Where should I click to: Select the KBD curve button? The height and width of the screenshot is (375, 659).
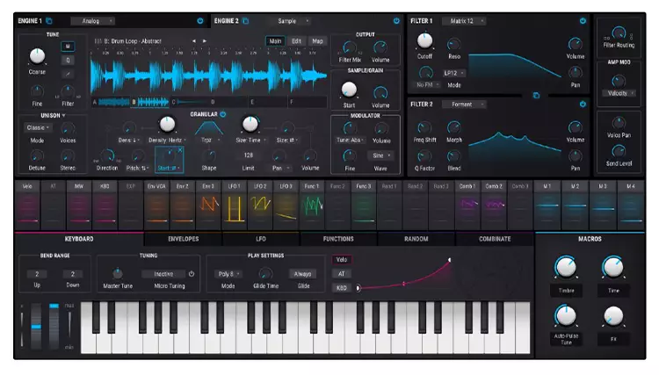[342, 288]
